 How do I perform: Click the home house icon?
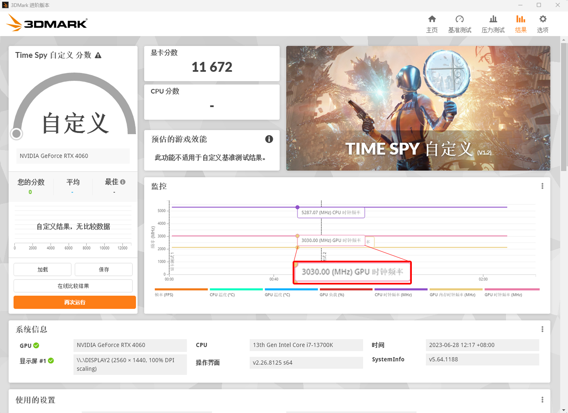pos(432,19)
